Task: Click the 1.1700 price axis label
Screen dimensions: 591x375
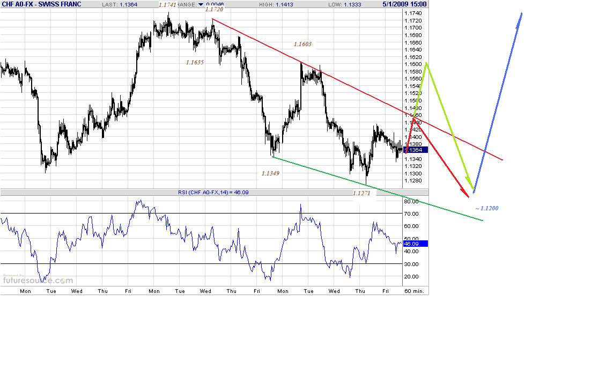Action: (x=413, y=28)
